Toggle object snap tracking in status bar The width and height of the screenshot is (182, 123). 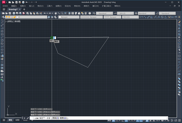(138, 121)
